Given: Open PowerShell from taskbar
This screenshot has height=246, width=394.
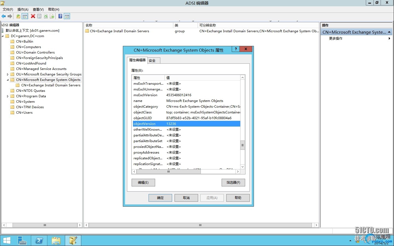Looking at the screenshot, I should 39,241.
